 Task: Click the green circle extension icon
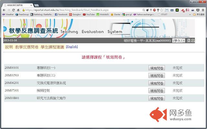coord(177,10)
